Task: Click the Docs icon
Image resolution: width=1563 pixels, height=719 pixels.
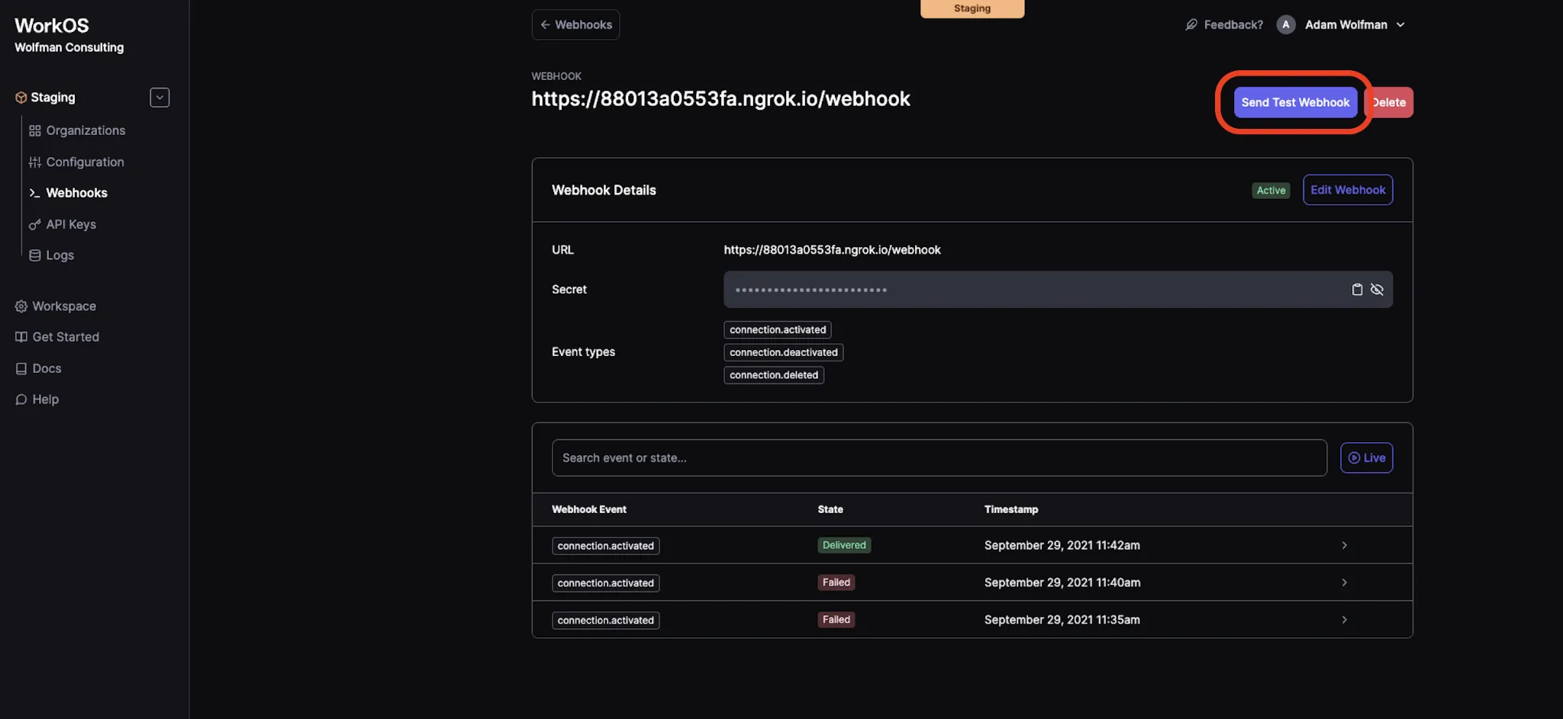Action: pyautogui.click(x=21, y=368)
